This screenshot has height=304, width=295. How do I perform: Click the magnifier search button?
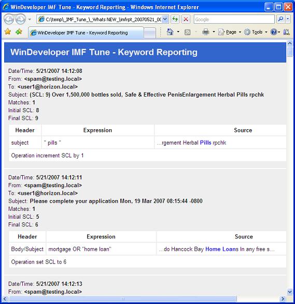280,19
